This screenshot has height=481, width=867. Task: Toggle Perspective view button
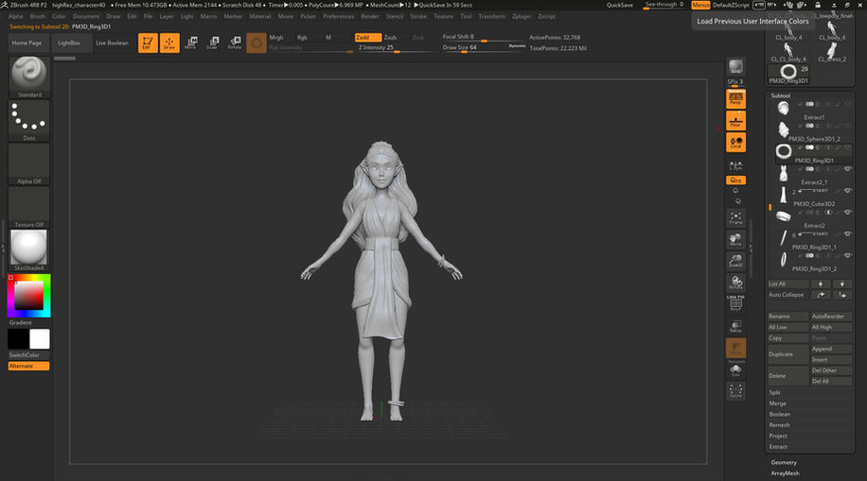(735, 98)
